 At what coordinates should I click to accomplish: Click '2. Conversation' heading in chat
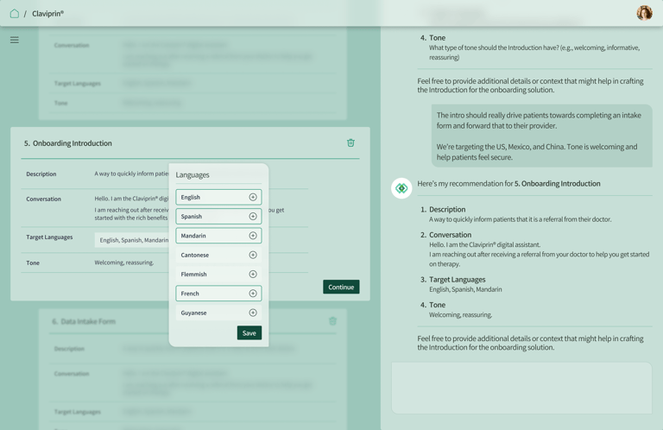(x=445, y=235)
